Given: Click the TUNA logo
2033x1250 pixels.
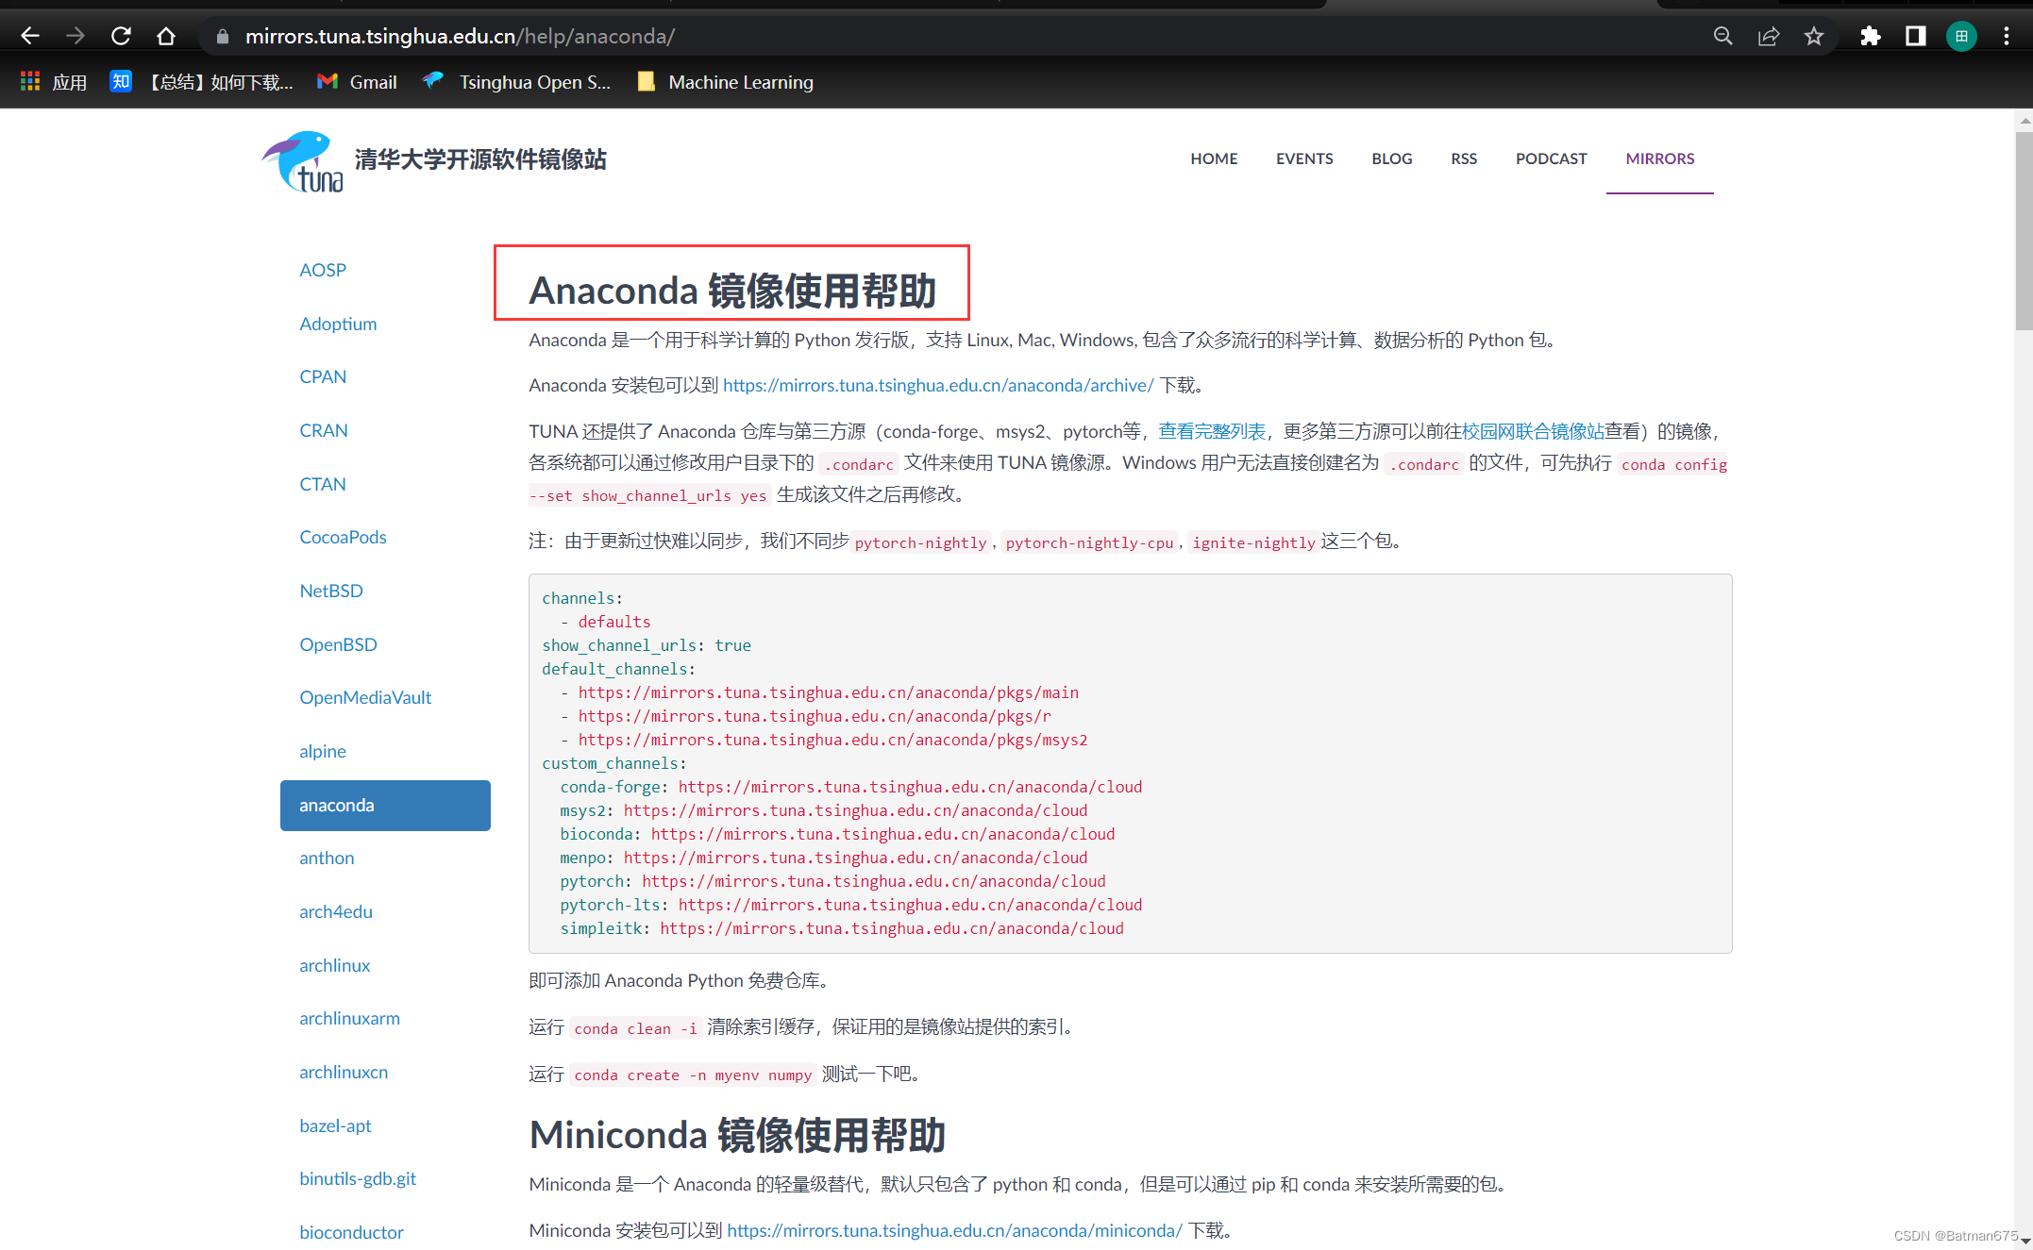Looking at the screenshot, I should pyautogui.click(x=303, y=161).
